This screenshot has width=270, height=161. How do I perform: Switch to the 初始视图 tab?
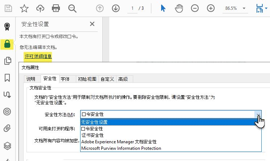click(87, 79)
